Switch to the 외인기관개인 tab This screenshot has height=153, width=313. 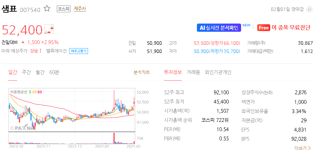tap(218, 72)
